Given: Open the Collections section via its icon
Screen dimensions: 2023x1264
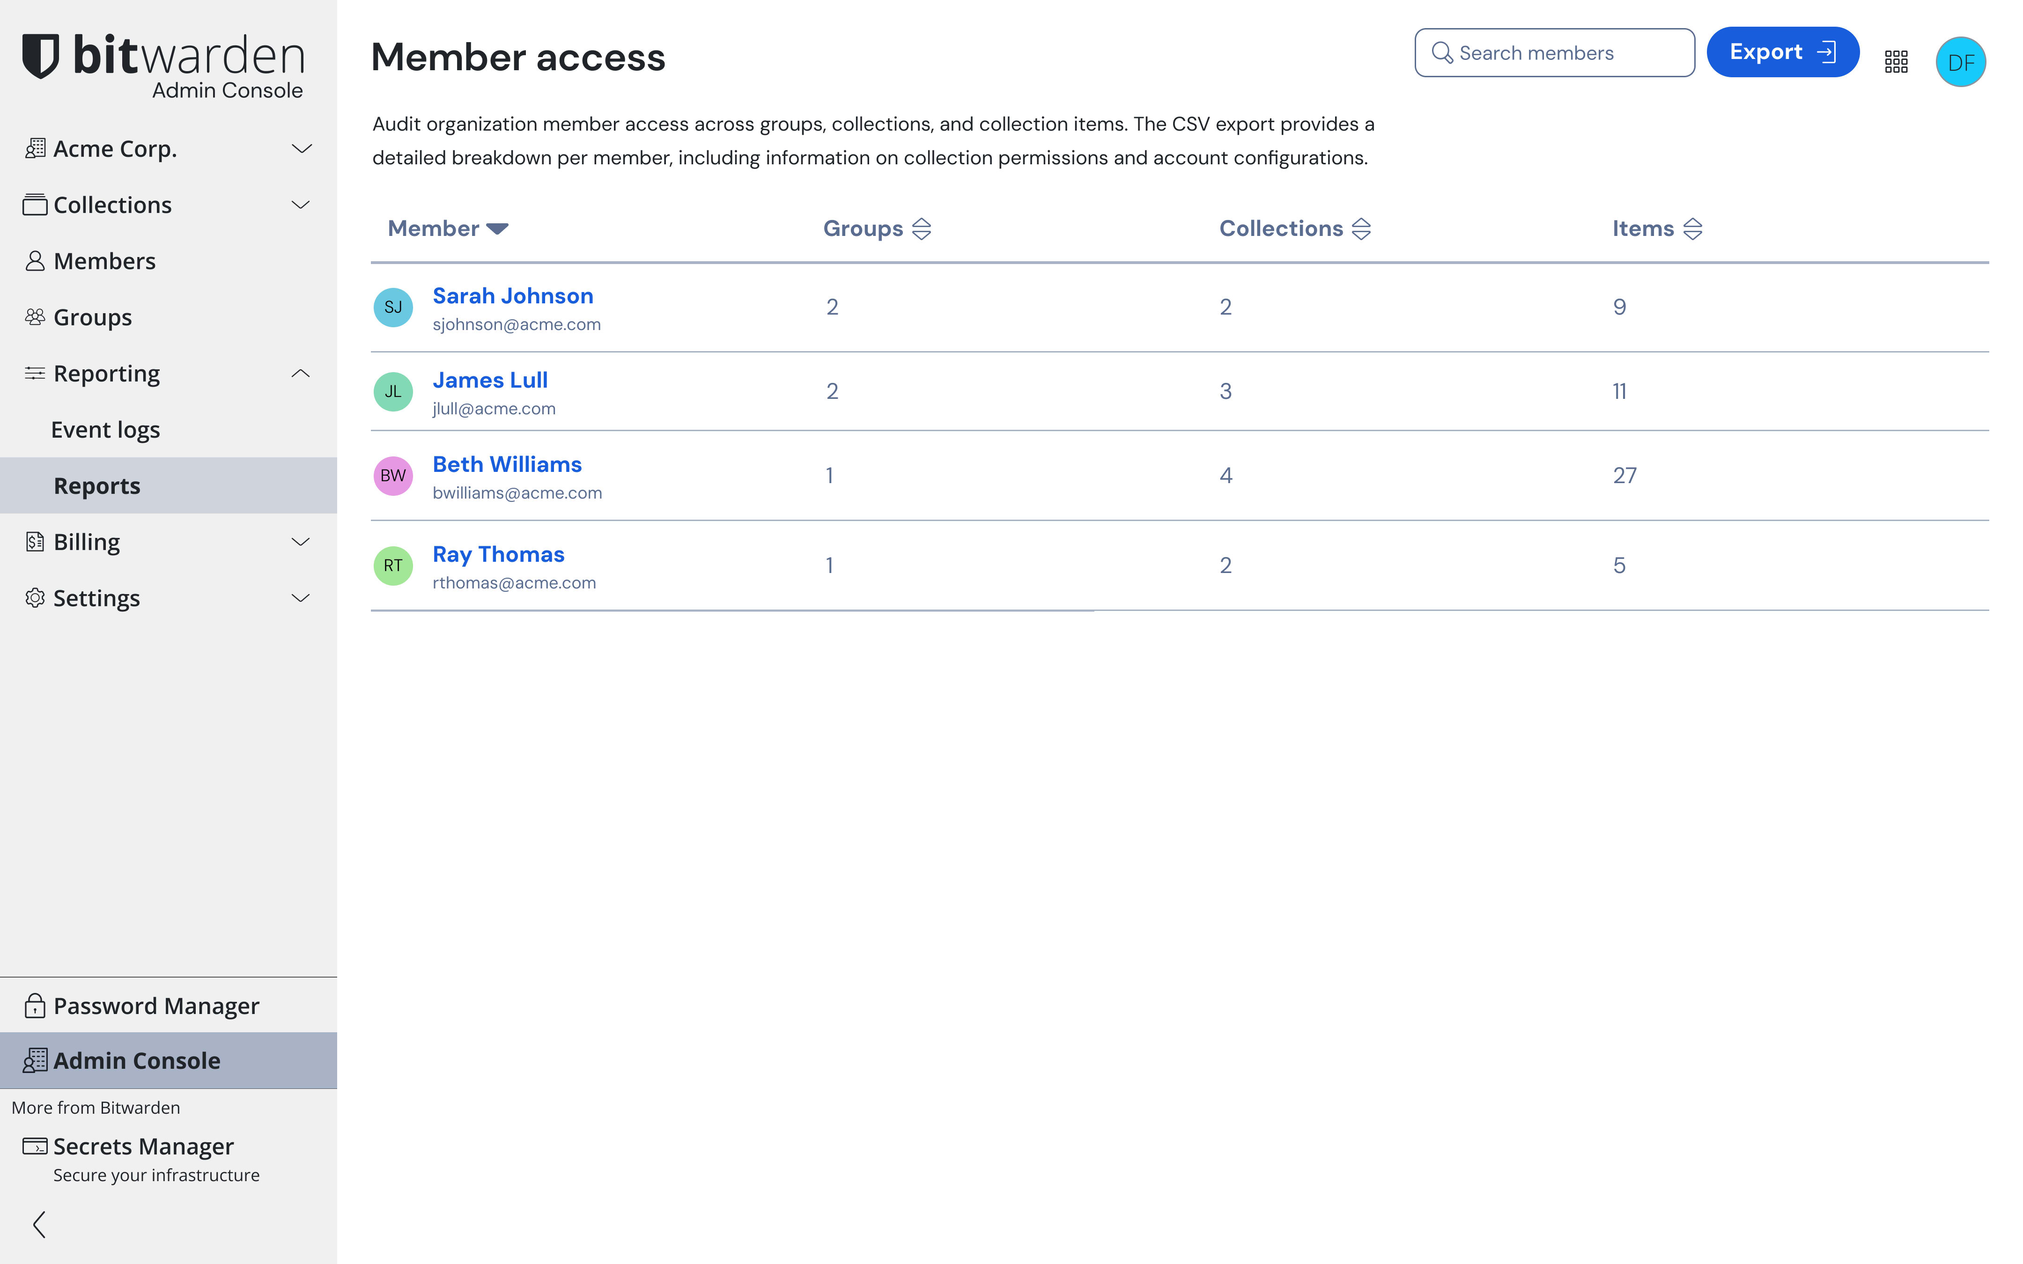Looking at the screenshot, I should click(34, 204).
